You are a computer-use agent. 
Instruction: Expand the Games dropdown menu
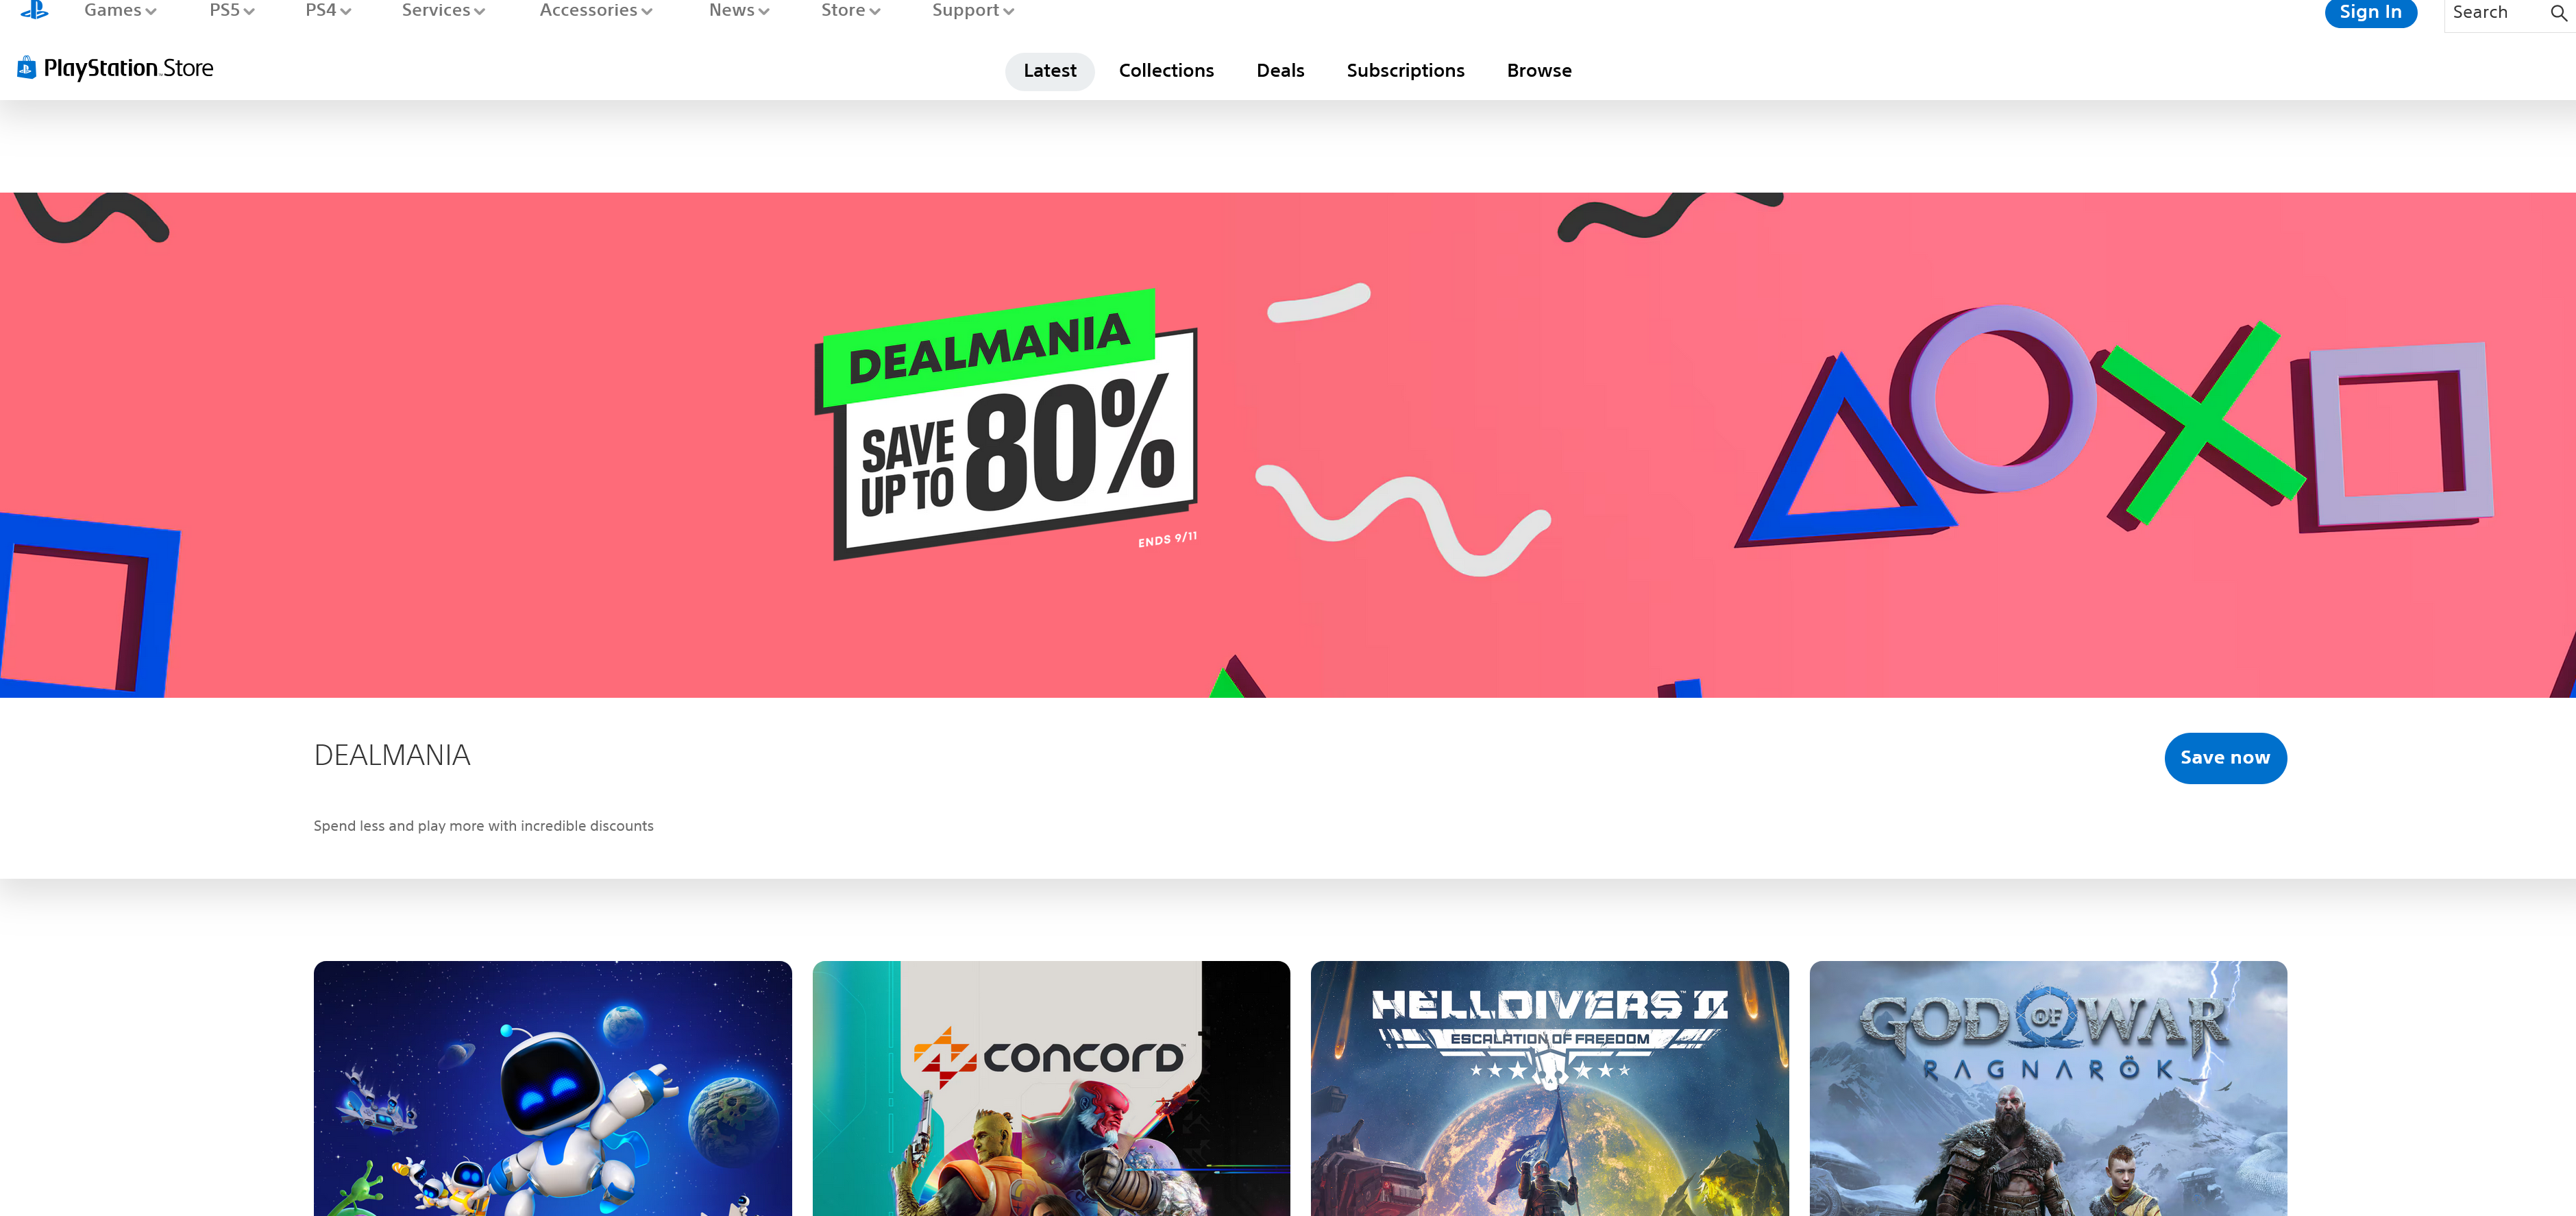point(120,10)
